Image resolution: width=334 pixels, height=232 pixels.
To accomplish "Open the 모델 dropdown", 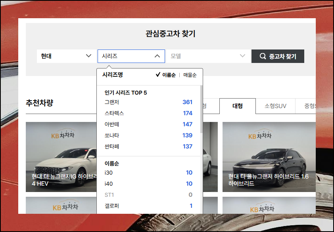I will [208, 56].
